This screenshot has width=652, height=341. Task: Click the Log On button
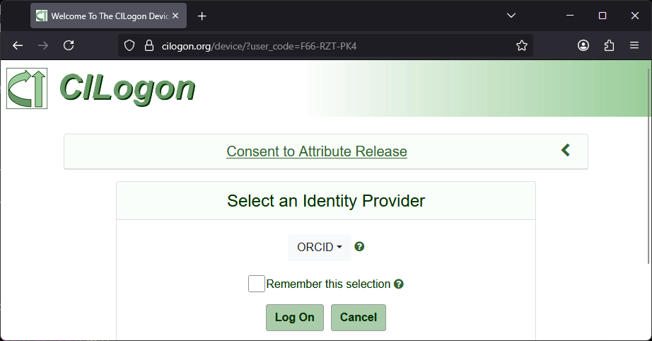point(295,317)
